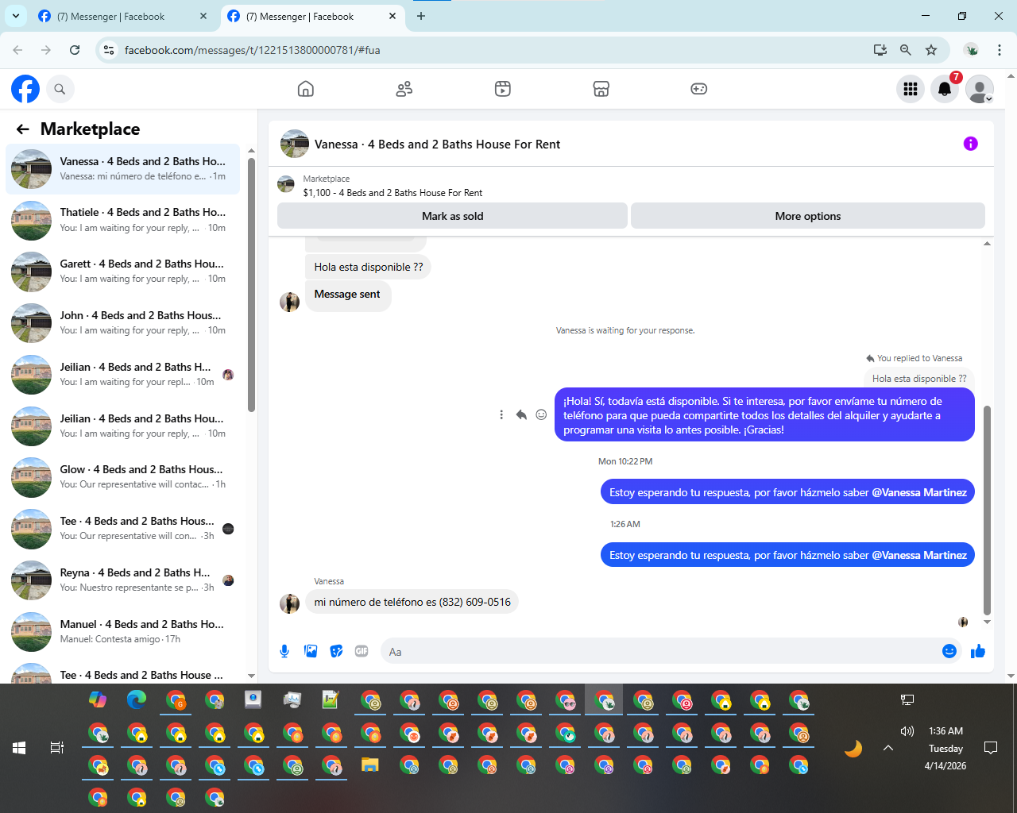View site information icon in address bar
This screenshot has height=813, width=1017.
110,50
